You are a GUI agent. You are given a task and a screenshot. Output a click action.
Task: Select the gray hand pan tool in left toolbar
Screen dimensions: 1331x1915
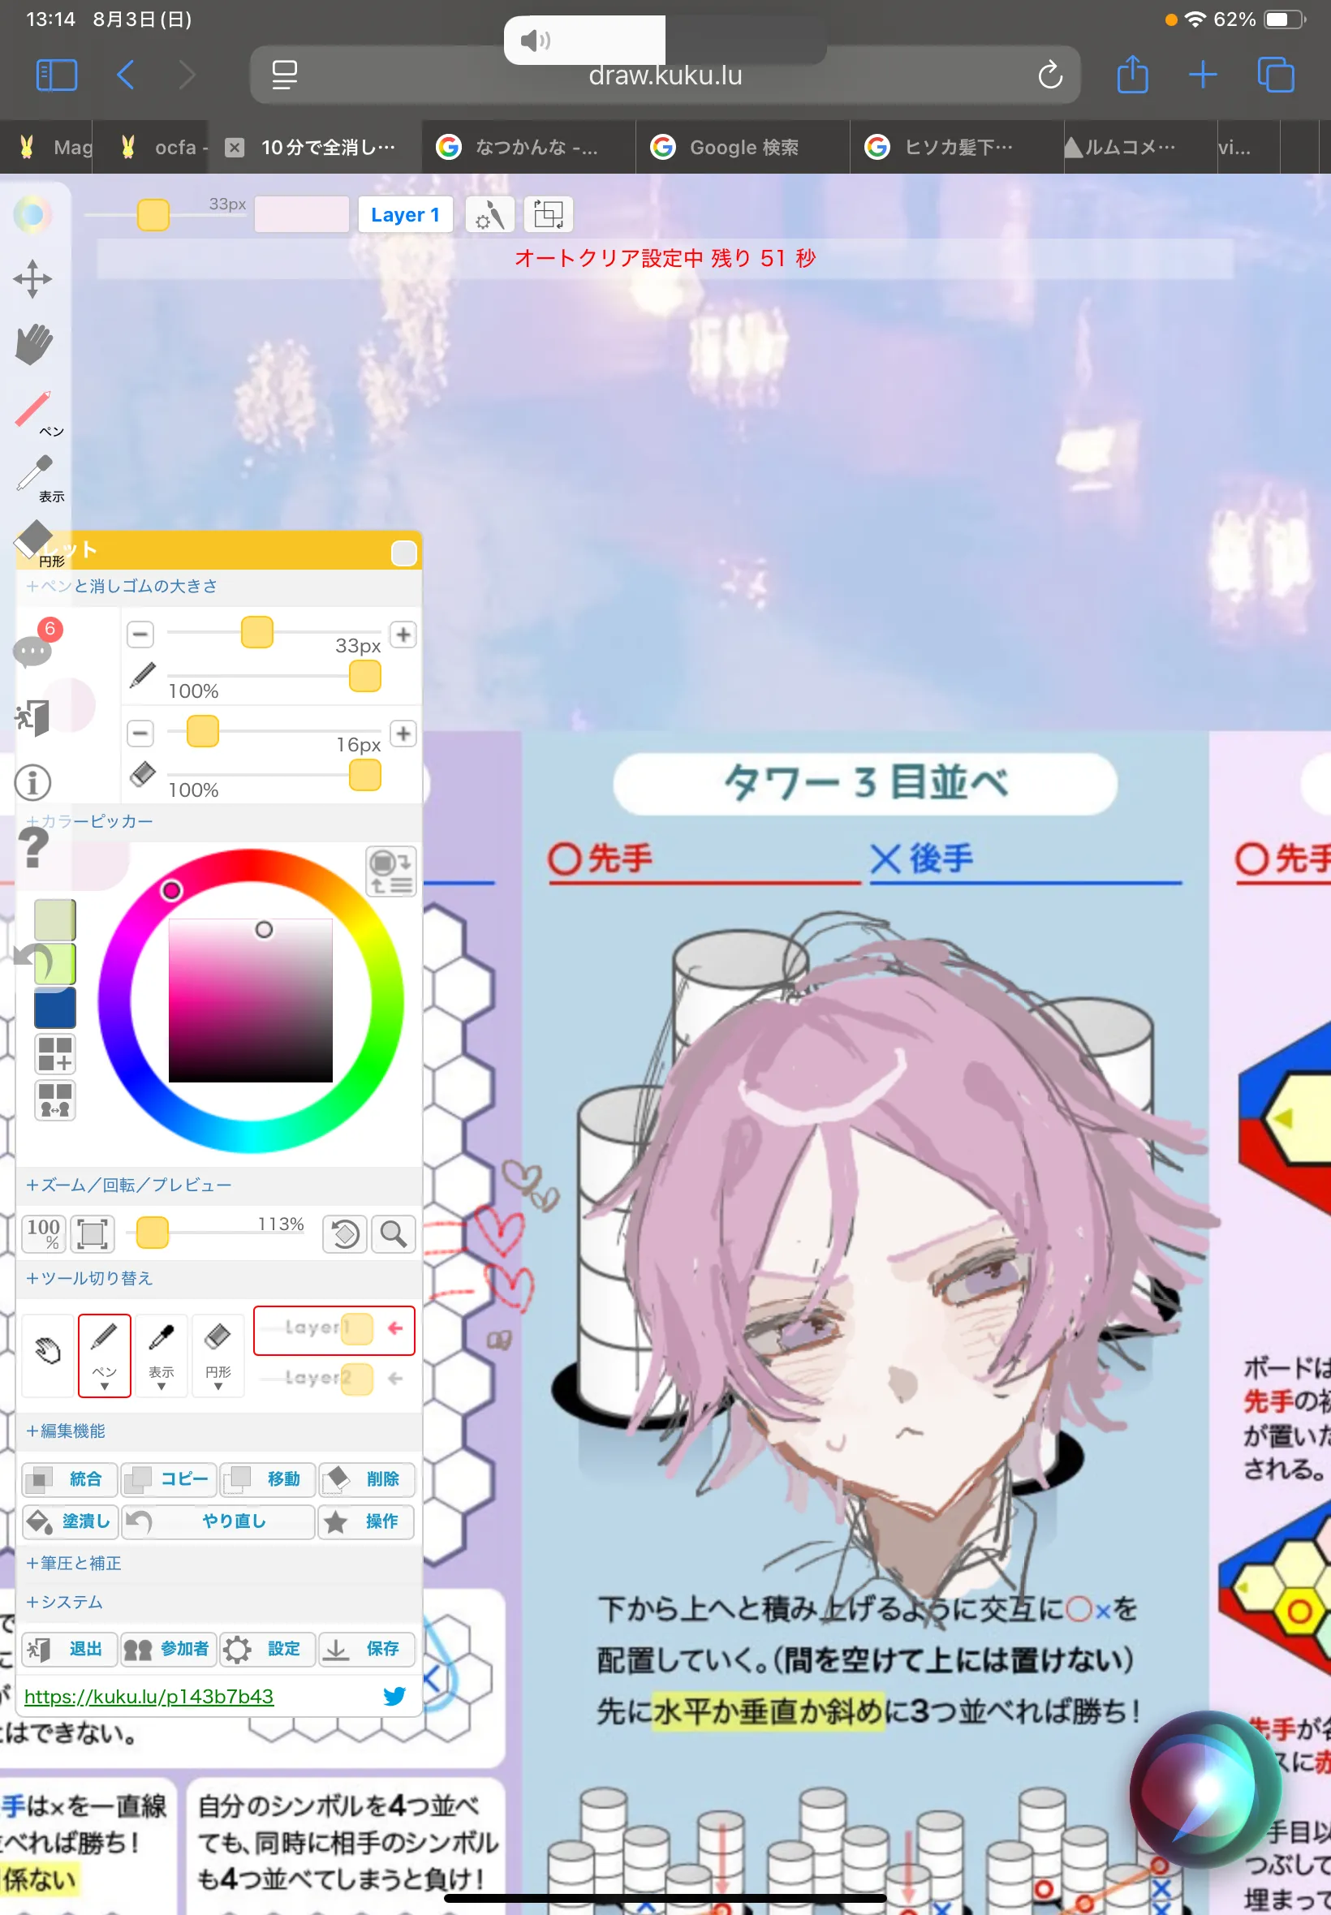point(33,344)
